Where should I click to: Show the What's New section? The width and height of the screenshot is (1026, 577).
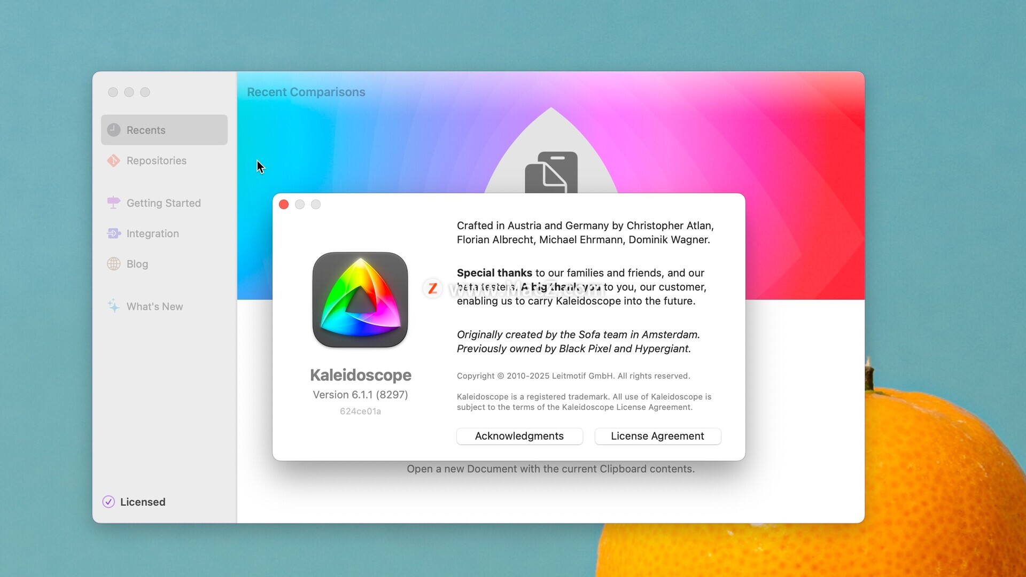pos(164,307)
